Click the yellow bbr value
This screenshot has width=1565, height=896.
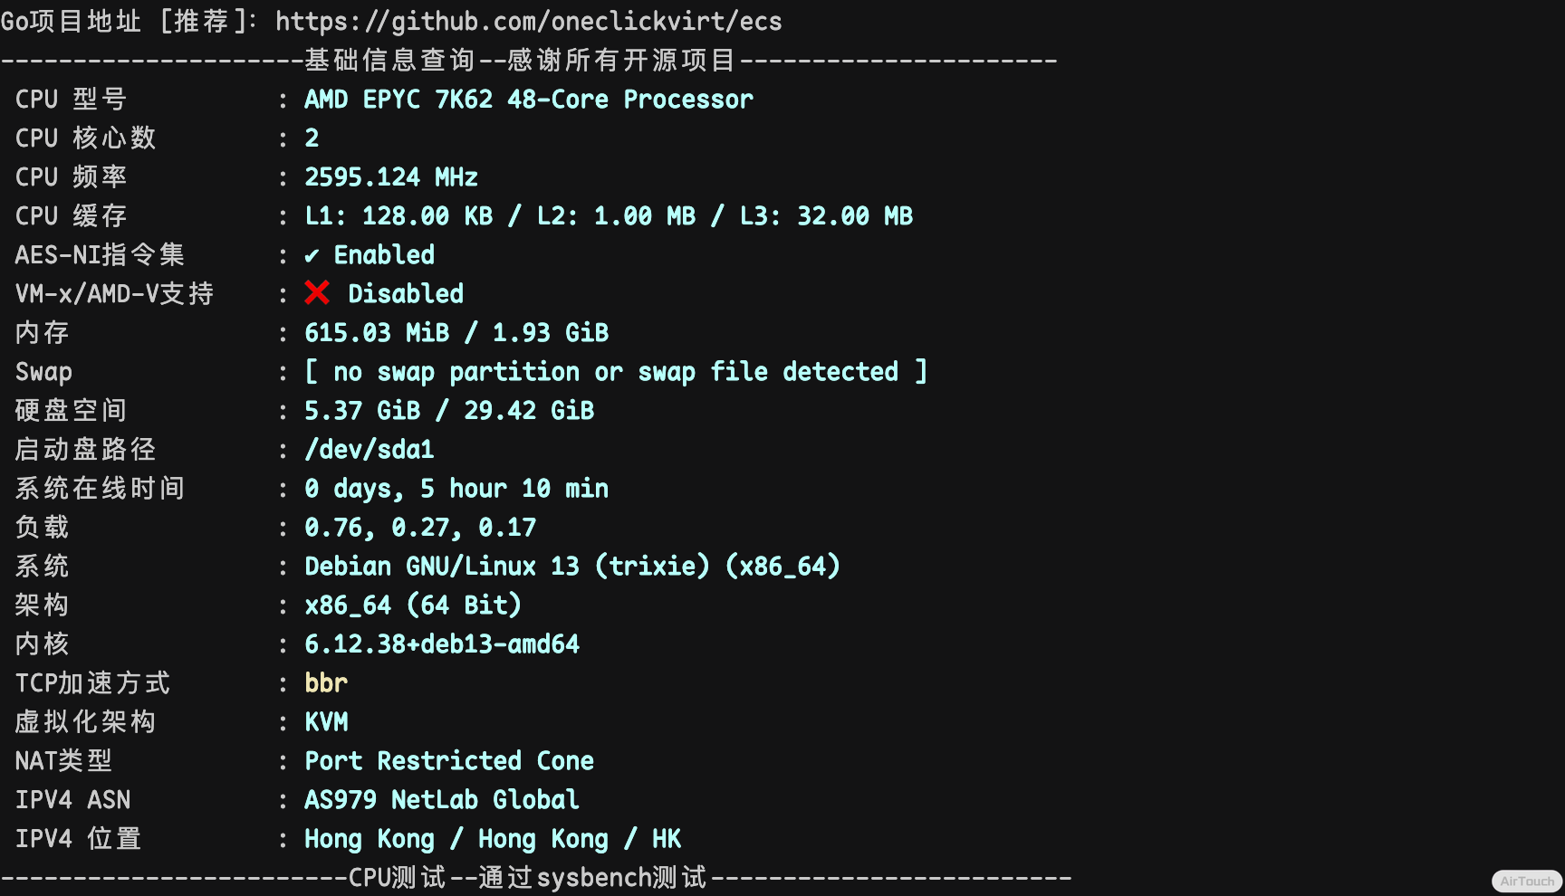coord(326,683)
